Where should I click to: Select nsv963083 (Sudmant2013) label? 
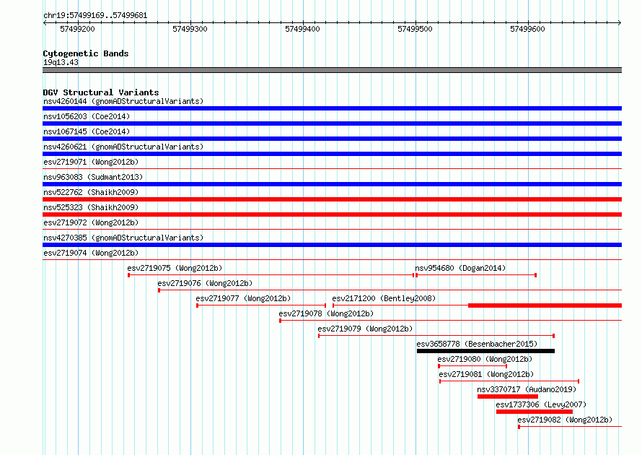(x=93, y=177)
